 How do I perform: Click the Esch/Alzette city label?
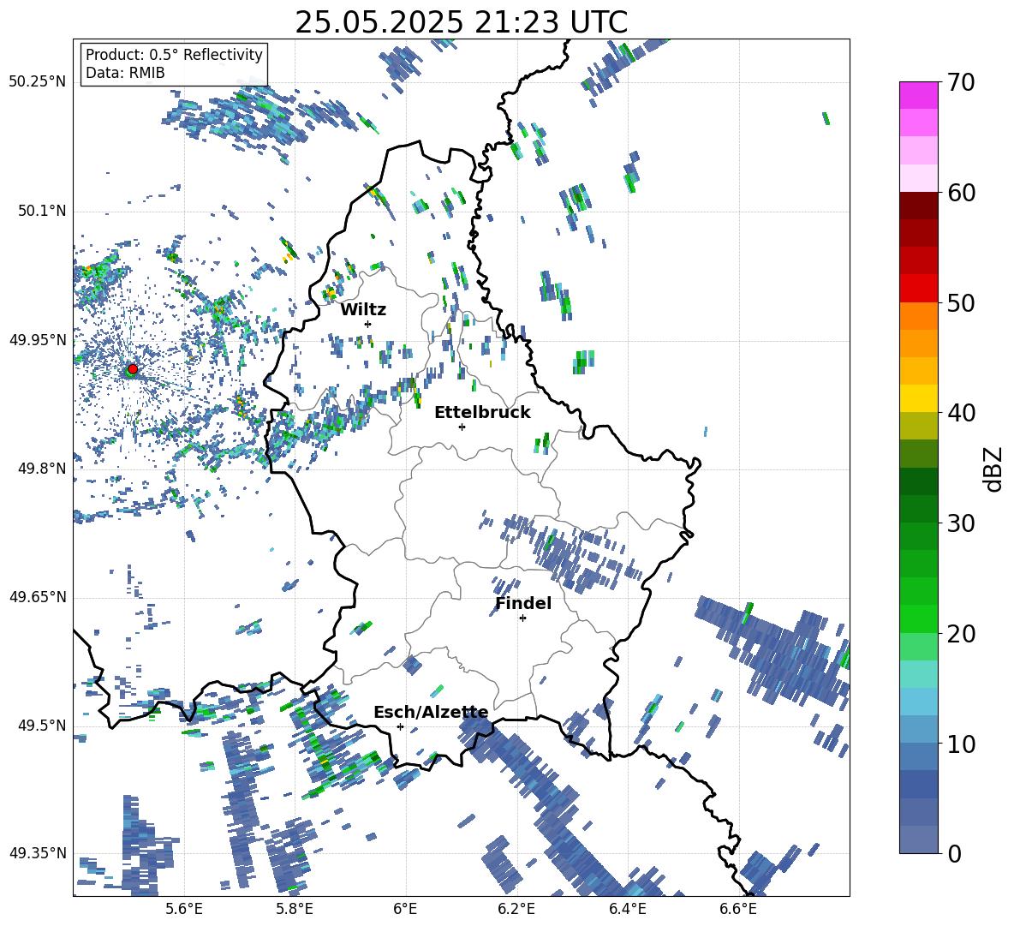[x=431, y=713]
